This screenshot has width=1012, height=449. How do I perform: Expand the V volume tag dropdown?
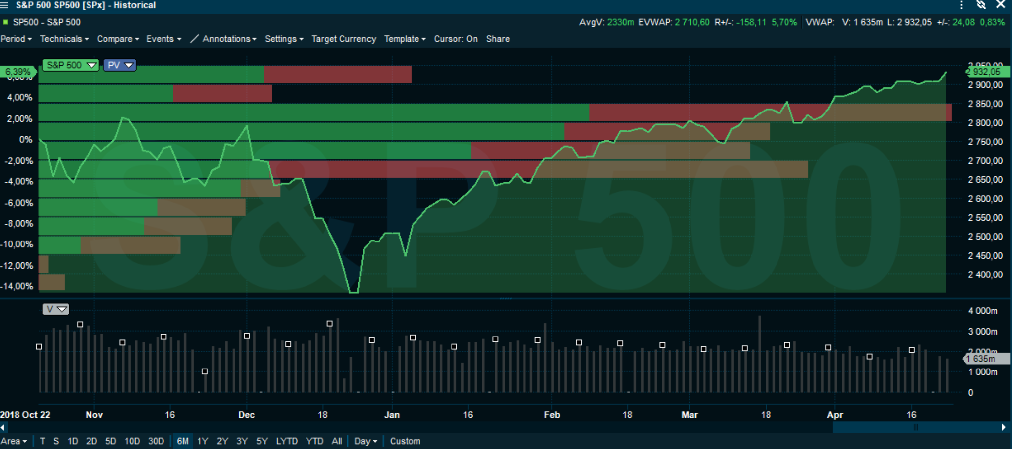click(x=62, y=309)
